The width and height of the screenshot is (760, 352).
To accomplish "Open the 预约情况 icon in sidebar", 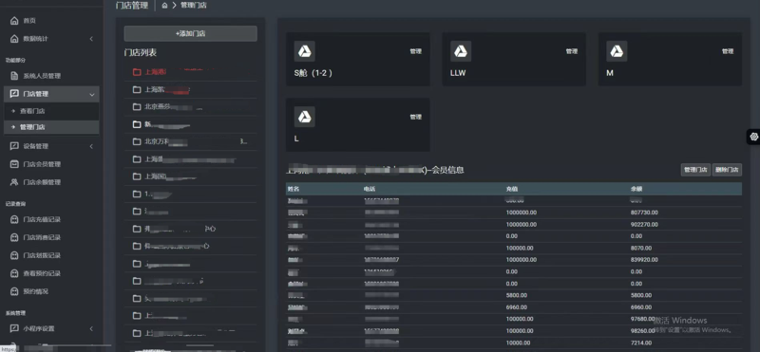I will coord(14,291).
